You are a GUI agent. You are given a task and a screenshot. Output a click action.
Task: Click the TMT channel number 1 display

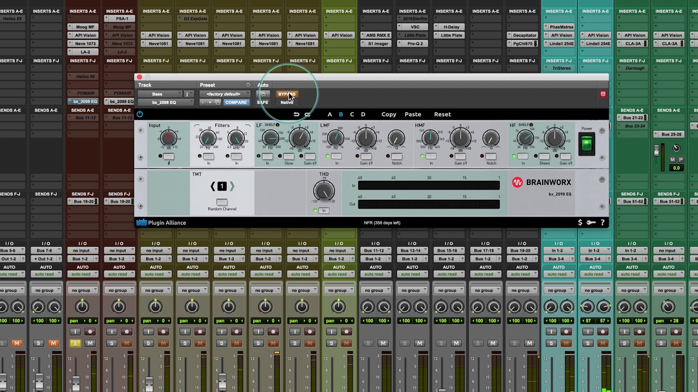(222, 186)
